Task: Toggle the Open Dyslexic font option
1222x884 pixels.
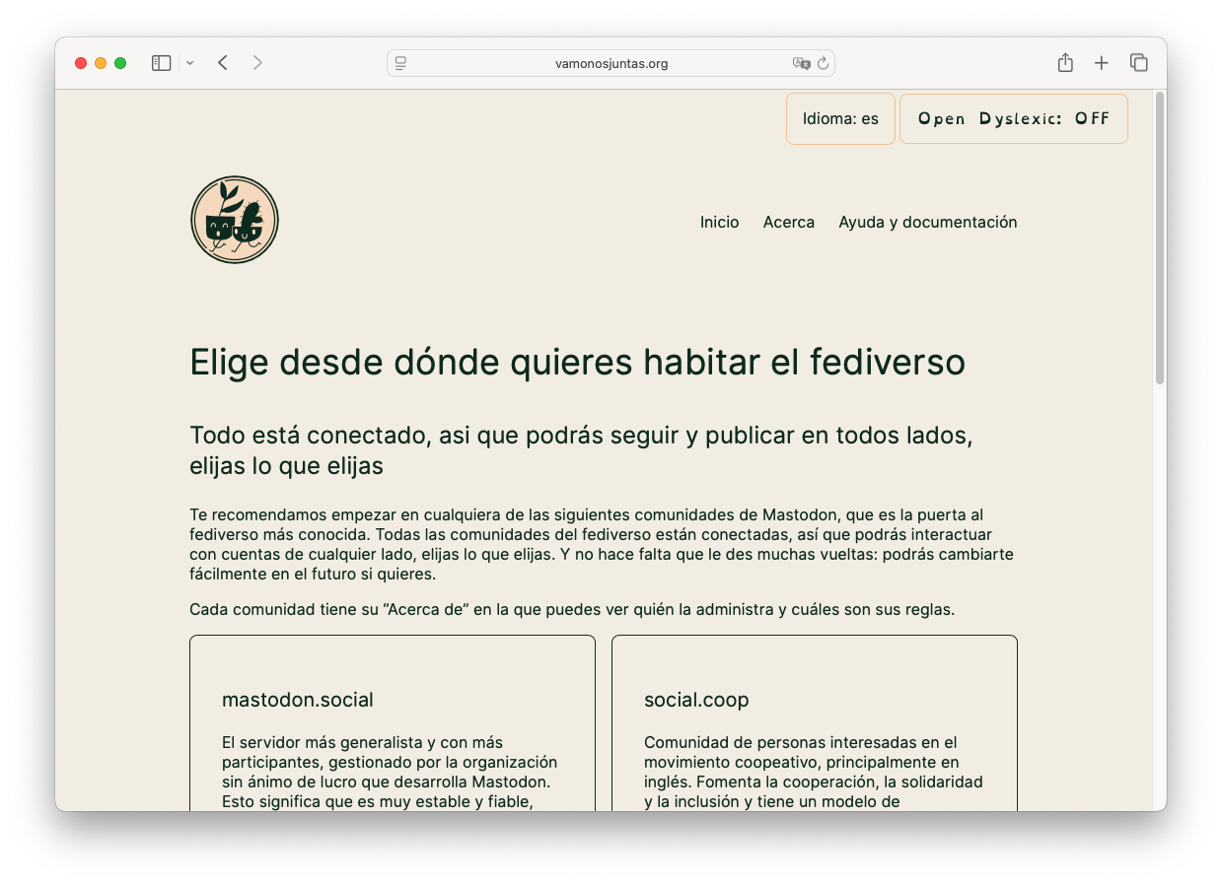Action: (1013, 118)
